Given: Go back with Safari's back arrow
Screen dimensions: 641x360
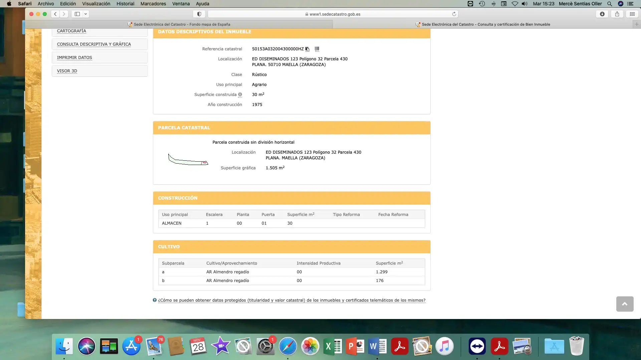Looking at the screenshot, I should coord(55,14).
